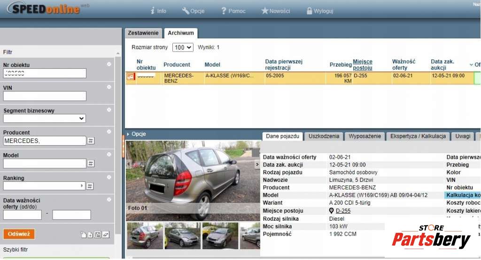The height and width of the screenshot is (260, 481).
Task: Open third thumbnail with yellow car
Action: (x=220, y=236)
